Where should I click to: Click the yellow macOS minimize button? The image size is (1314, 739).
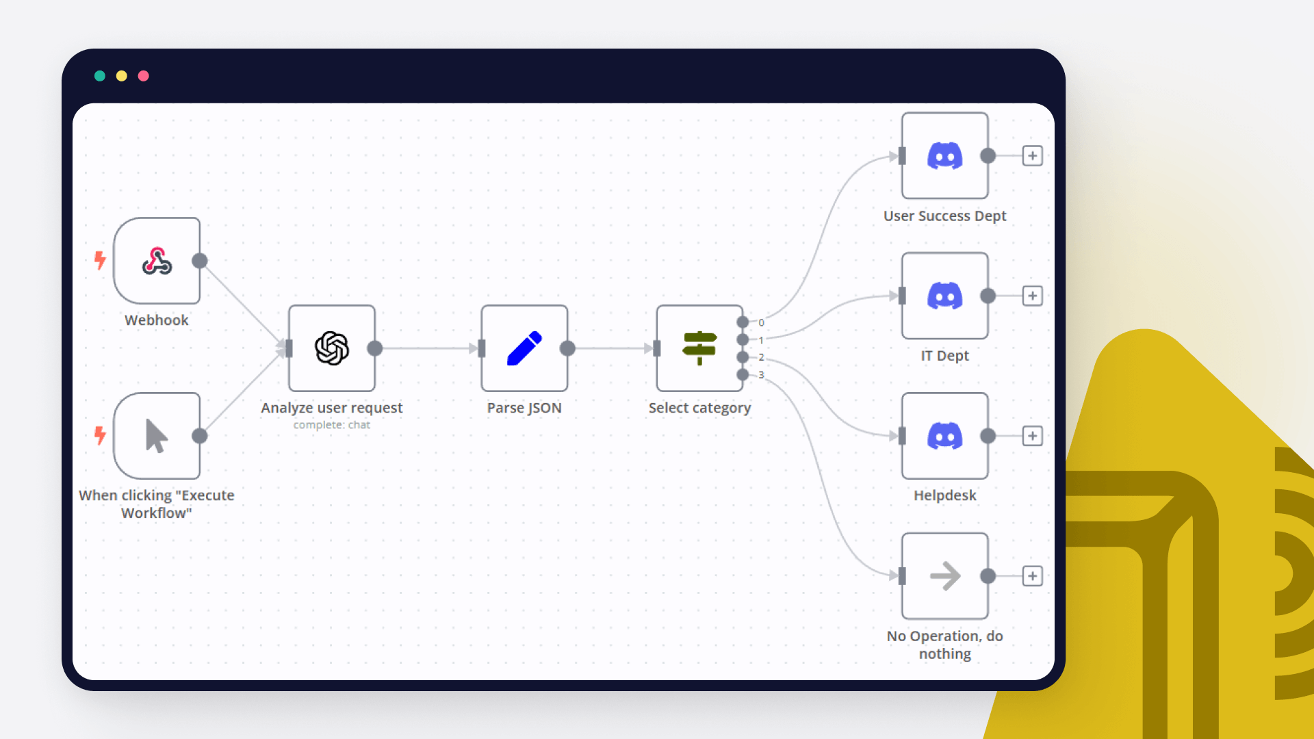click(x=121, y=76)
